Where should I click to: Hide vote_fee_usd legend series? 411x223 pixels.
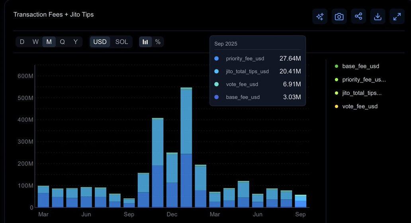tap(359, 106)
